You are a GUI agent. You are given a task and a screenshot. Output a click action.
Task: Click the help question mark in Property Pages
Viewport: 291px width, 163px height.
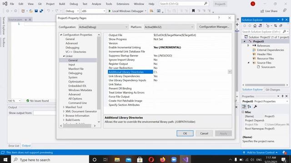[219, 18]
